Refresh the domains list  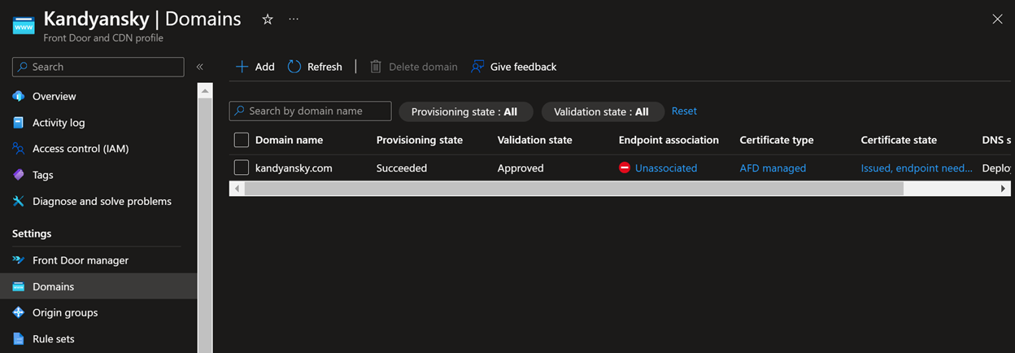315,67
